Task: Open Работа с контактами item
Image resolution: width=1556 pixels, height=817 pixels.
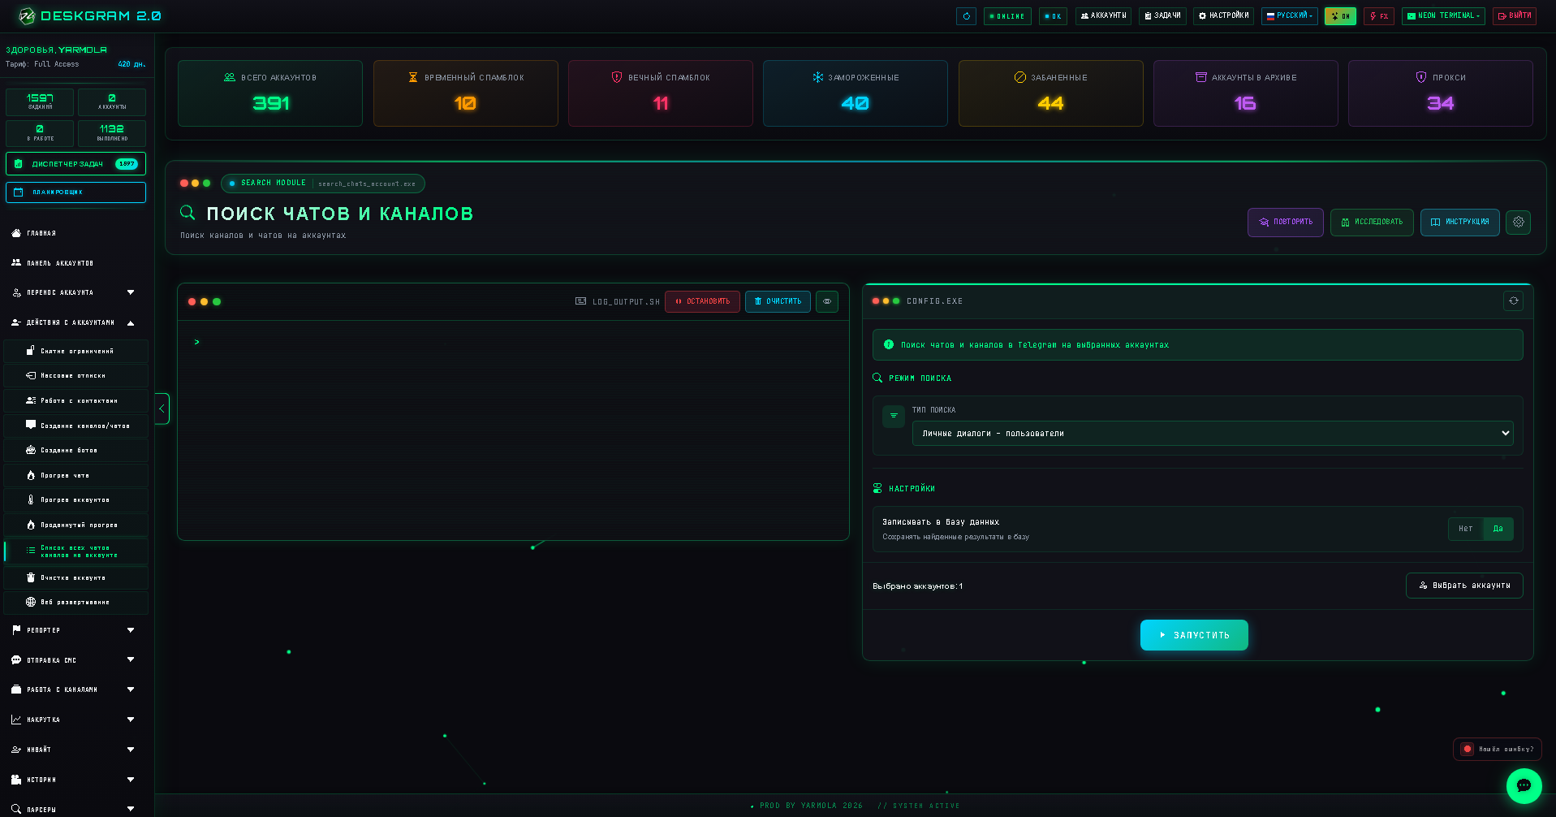Action: 76,400
